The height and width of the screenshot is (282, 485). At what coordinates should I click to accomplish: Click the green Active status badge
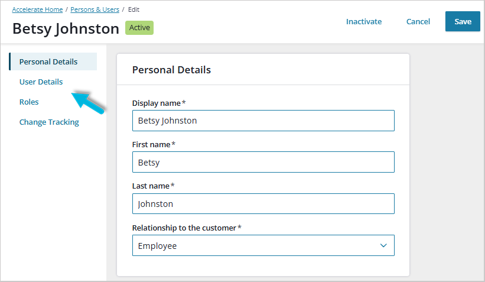tap(139, 28)
